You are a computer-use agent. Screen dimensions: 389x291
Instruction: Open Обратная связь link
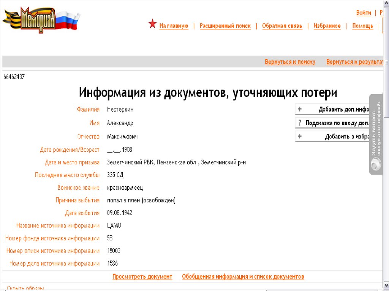point(282,26)
